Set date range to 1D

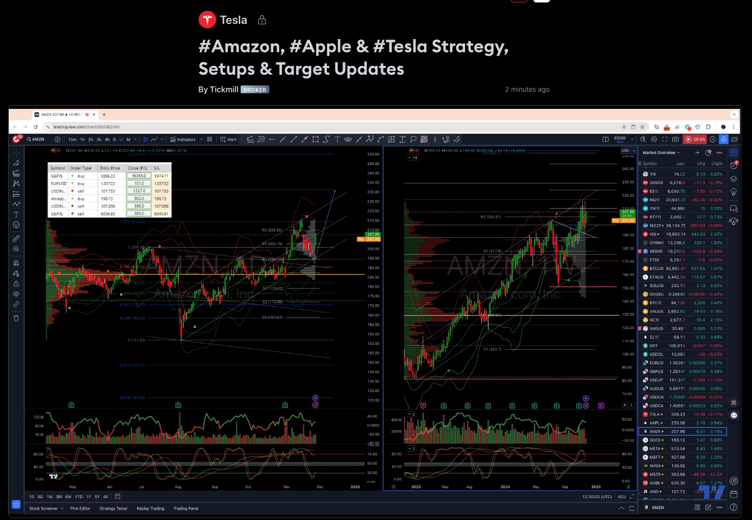(32, 497)
